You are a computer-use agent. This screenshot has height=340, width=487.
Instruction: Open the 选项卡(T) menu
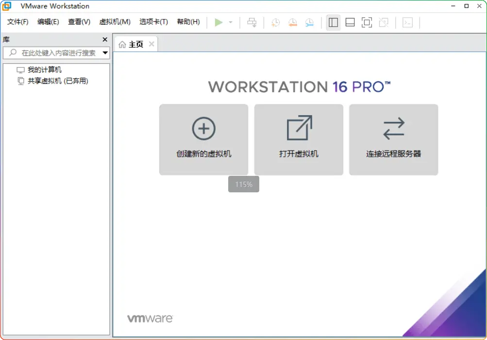click(x=153, y=22)
